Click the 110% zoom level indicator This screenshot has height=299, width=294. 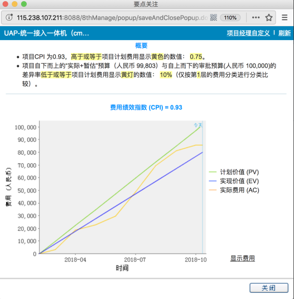(x=230, y=17)
